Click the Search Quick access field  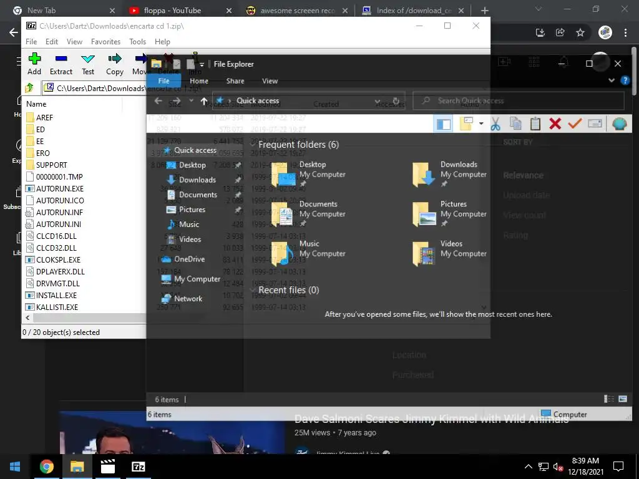pyautogui.click(x=519, y=100)
